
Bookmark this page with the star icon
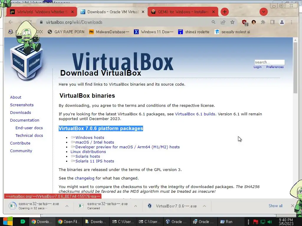pos(232,22)
